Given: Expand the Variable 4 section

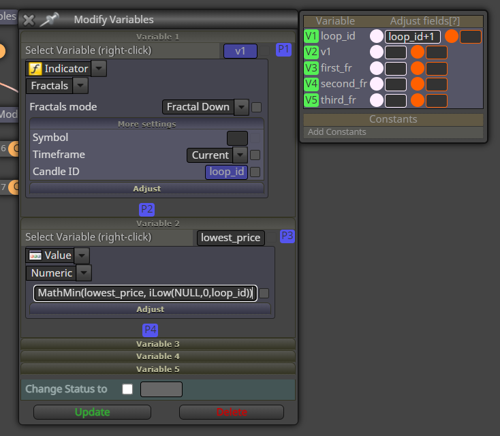Looking at the screenshot, I should coord(158,356).
